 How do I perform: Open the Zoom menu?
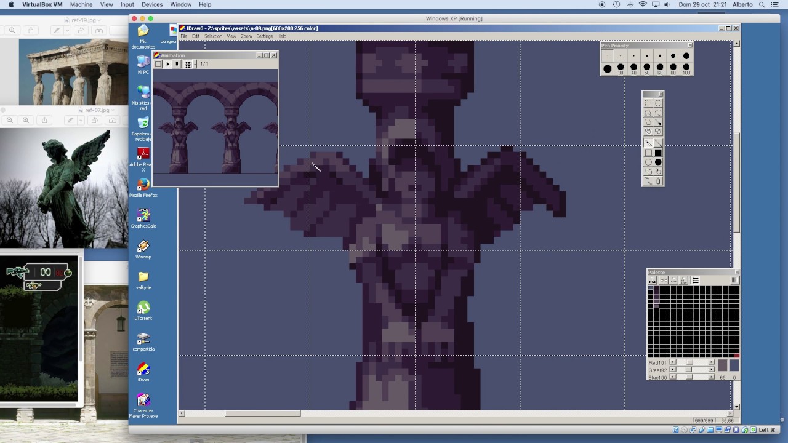pos(246,36)
